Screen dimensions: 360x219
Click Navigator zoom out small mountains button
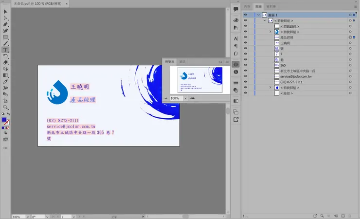(x=166, y=98)
